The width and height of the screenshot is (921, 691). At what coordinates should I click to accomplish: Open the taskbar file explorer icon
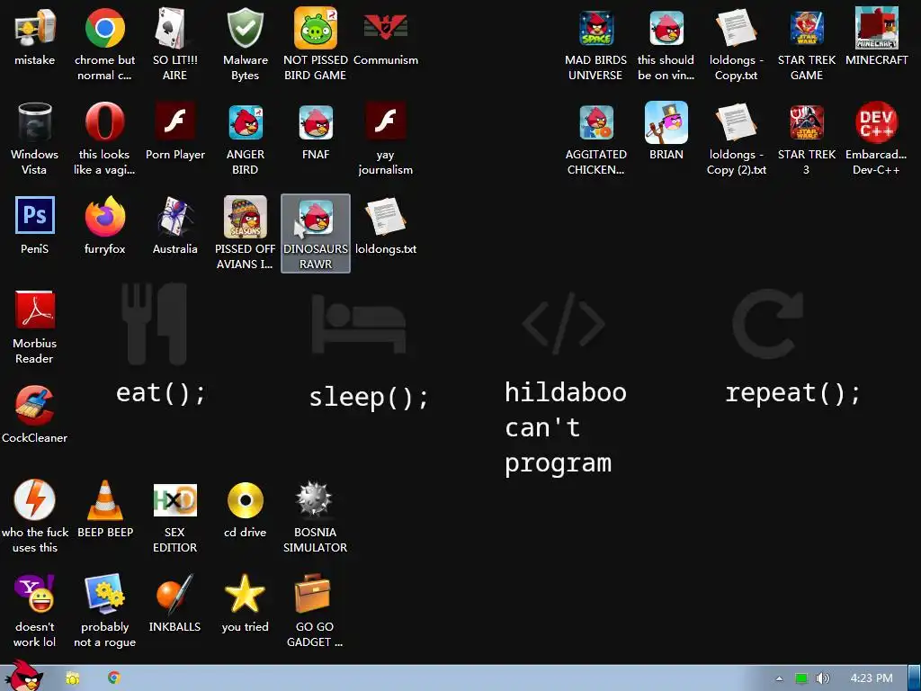pos(73,678)
